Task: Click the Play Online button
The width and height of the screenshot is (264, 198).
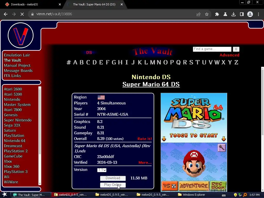Action: (x=113, y=185)
